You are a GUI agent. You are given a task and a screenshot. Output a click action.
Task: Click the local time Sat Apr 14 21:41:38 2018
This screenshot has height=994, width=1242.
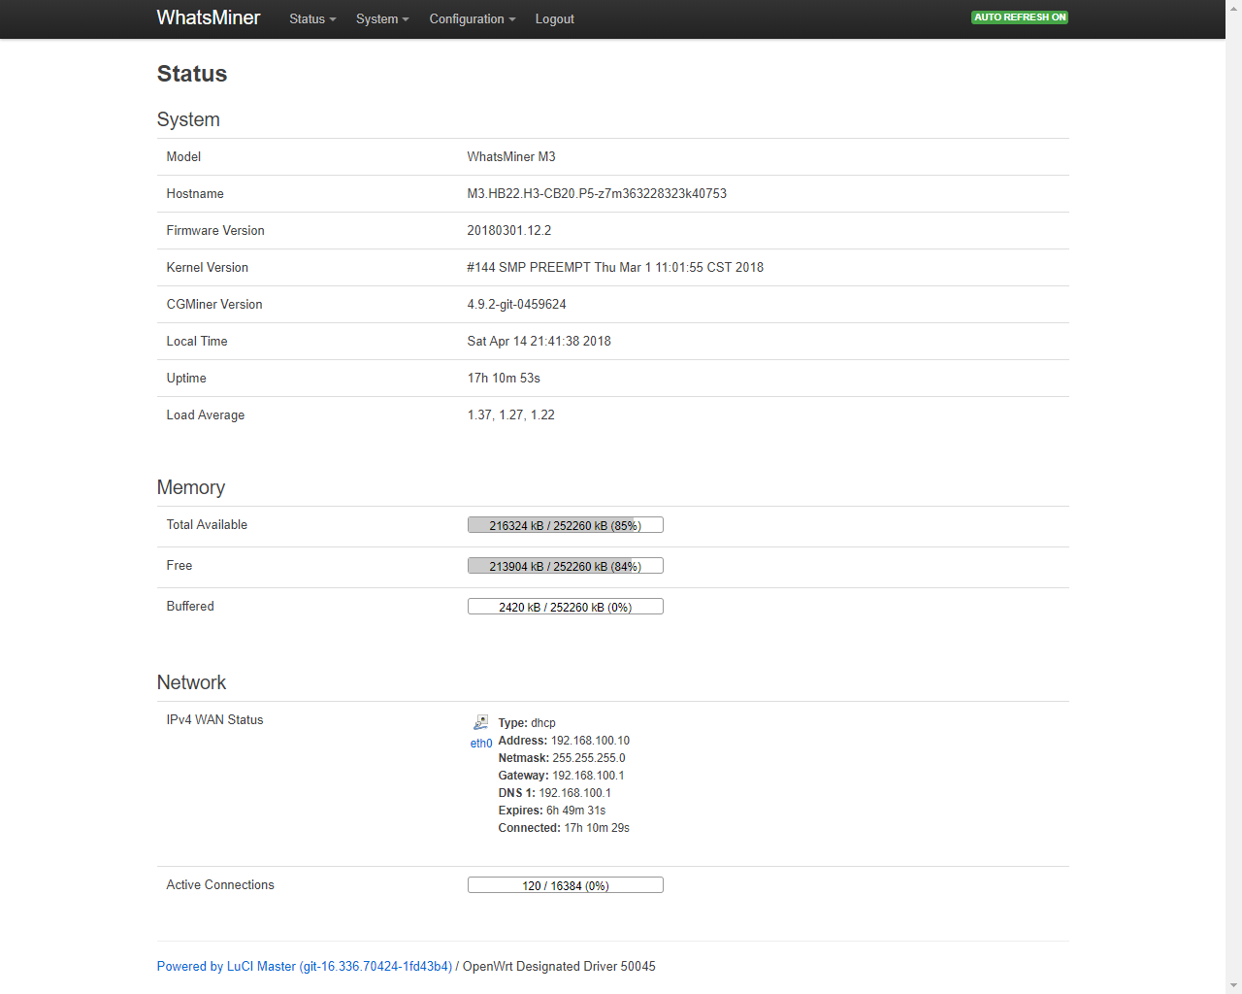pyautogui.click(x=539, y=341)
